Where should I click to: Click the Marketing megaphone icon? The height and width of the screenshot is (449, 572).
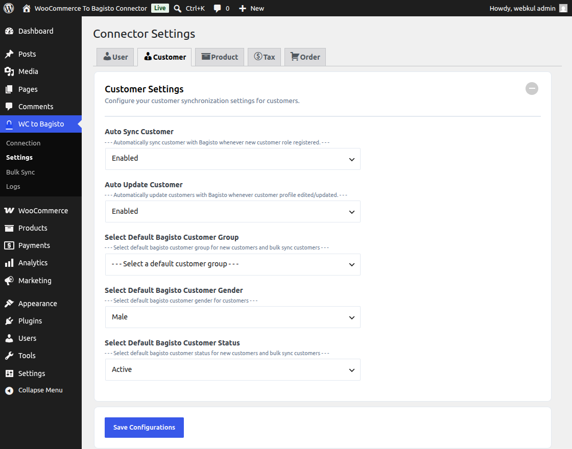tap(9, 281)
